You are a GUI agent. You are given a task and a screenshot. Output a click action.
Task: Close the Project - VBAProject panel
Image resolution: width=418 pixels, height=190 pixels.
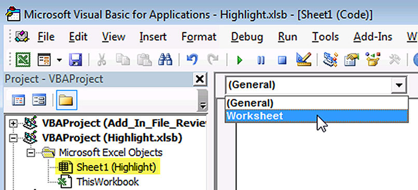point(200,79)
